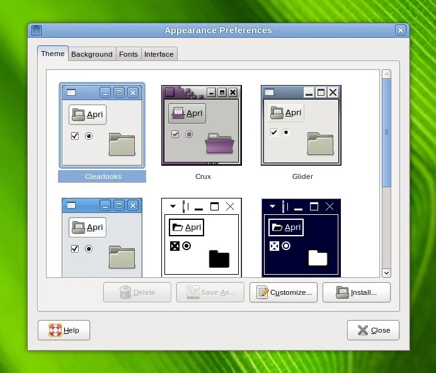Click the radio button in the Glider preview
436x373 pixels.
pyautogui.click(x=286, y=132)
